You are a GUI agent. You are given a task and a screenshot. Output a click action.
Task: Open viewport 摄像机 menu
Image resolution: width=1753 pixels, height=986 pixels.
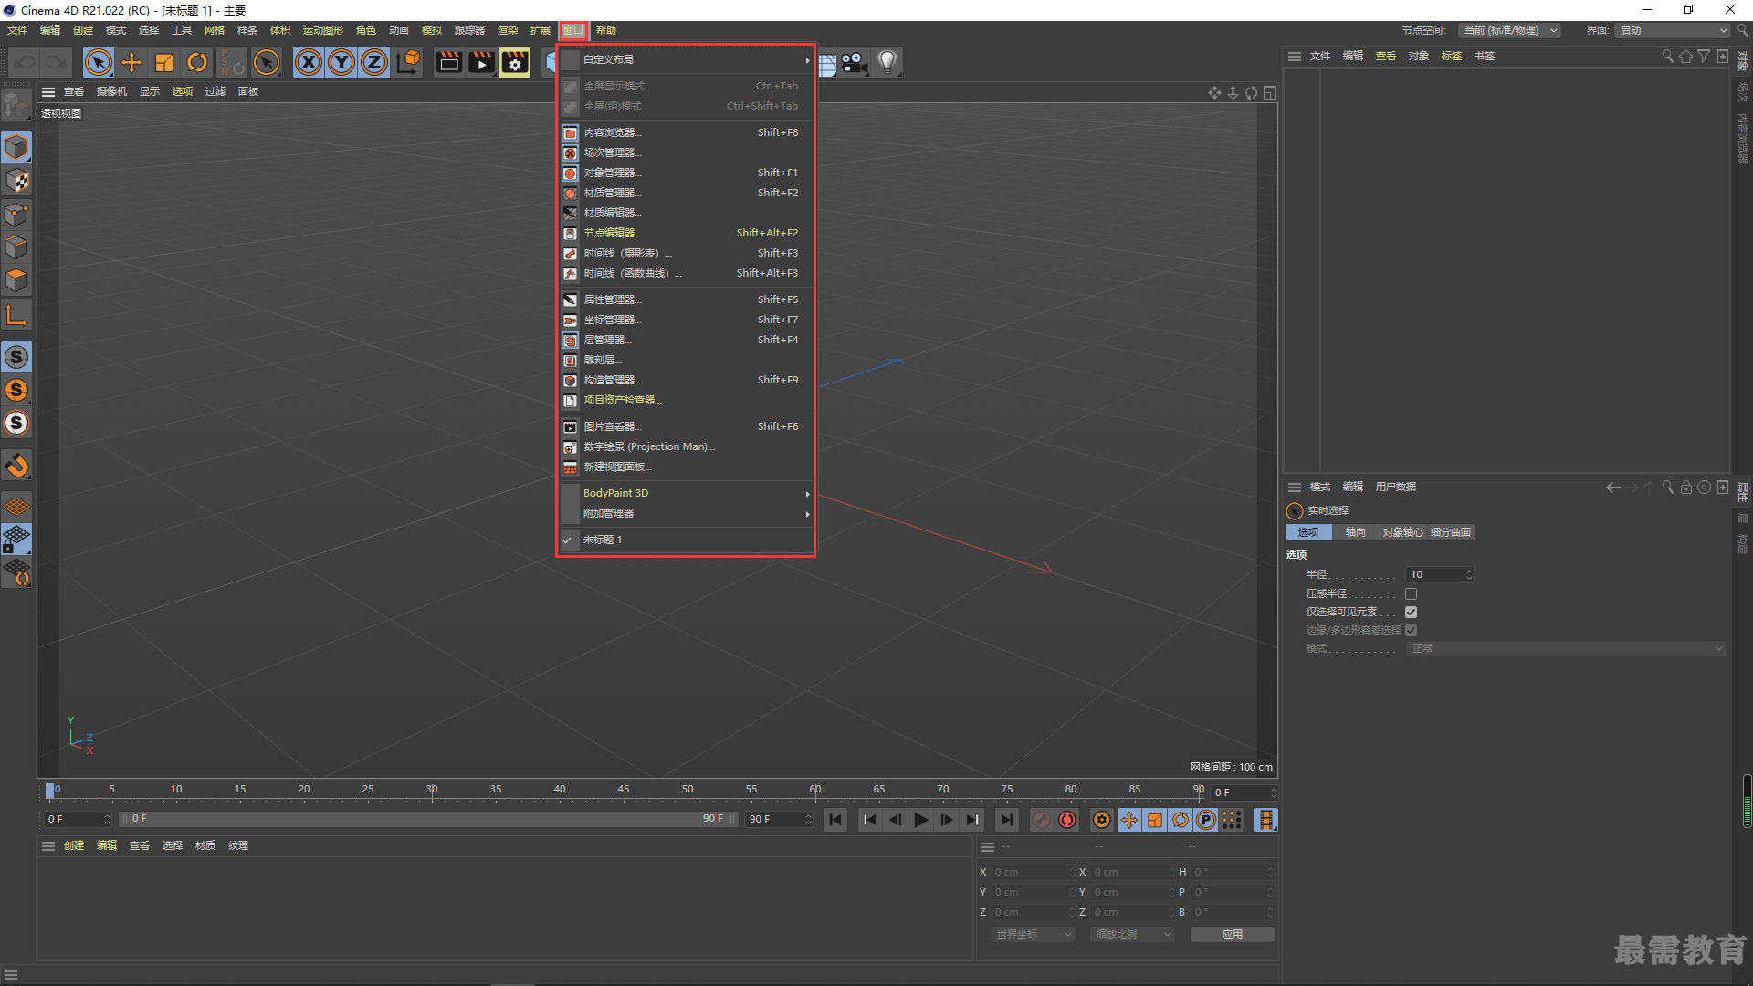coord(111,91)
